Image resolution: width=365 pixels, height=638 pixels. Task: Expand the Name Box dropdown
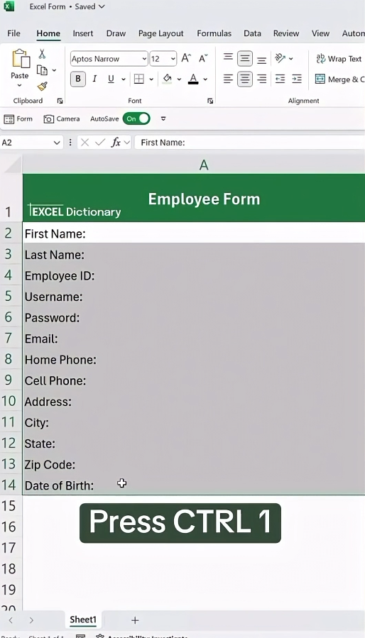57,143
